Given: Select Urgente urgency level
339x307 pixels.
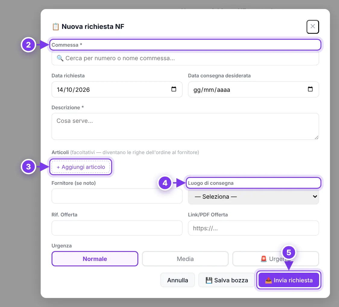Looking at the screenshot, I should [x=276, y=259].
